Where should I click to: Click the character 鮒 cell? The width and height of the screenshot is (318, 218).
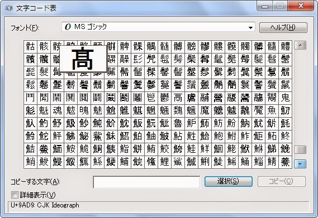[x=231, y=136]
